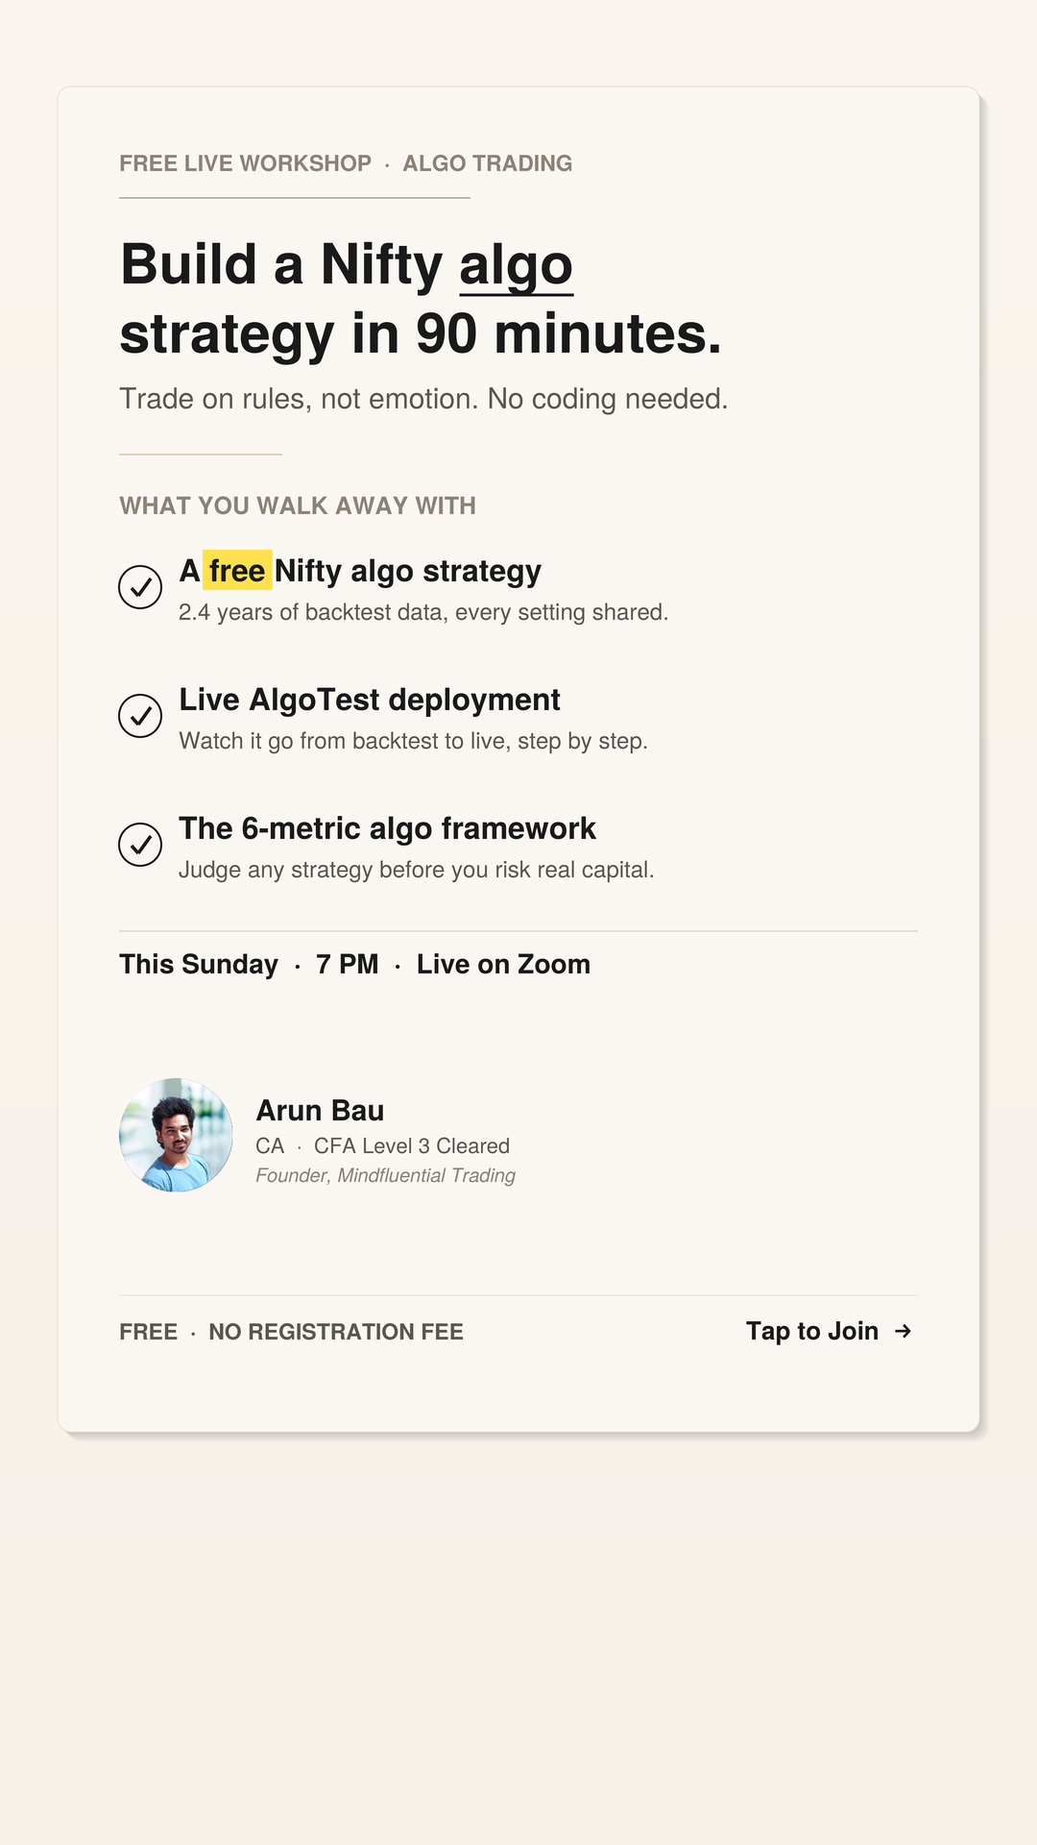Viewport: 1037px width, 1845px height.
Task: Click The 6-metric algo framework heading
Action: [x=388, y=828]
